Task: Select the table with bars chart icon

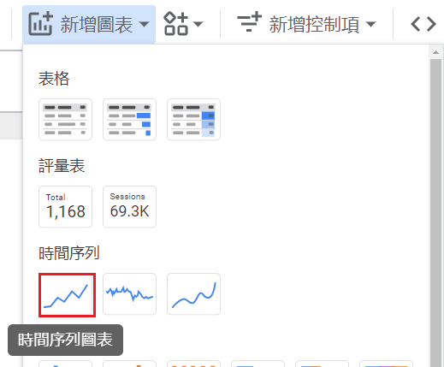Action: click(129, 120)
